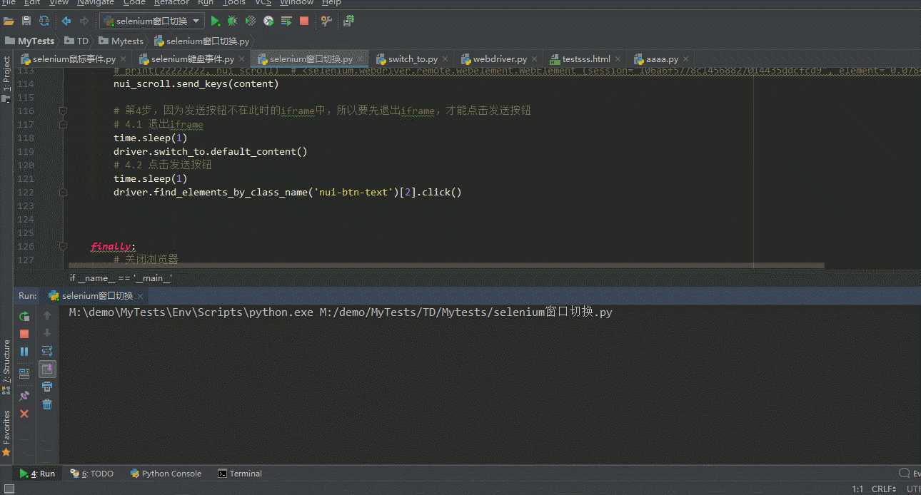Toggle Pause Output in the Run panel
The width and height of the screenshot is (921, 495).
24,352
